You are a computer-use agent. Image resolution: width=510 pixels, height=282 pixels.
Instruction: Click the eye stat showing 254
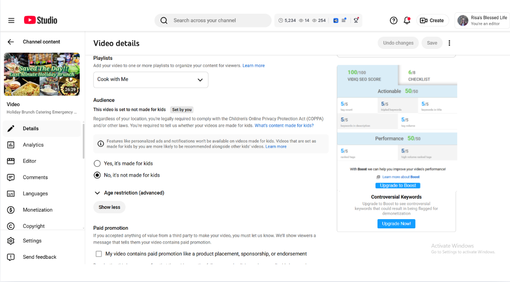click(x=319, y=20)
